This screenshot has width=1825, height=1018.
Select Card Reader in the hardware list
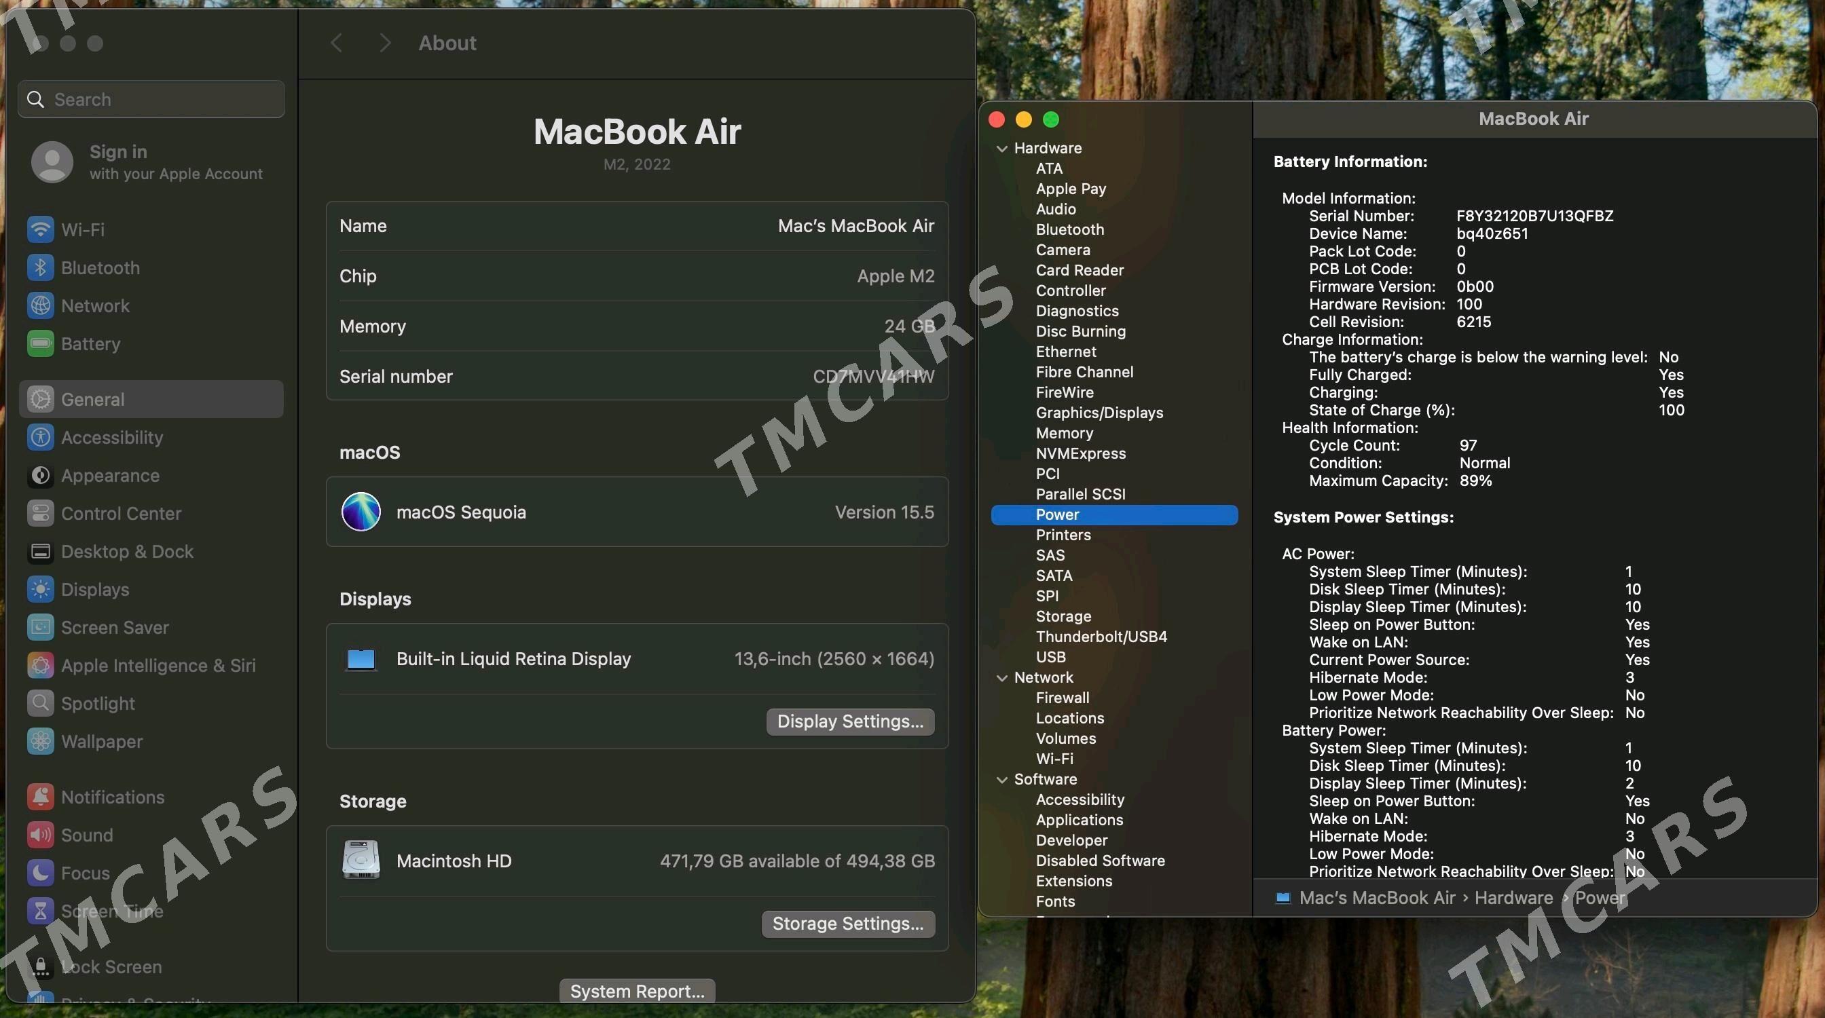coord(1080,270)
